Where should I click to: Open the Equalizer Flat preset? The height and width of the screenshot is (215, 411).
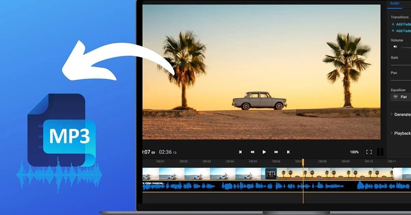tap(401, 97)
